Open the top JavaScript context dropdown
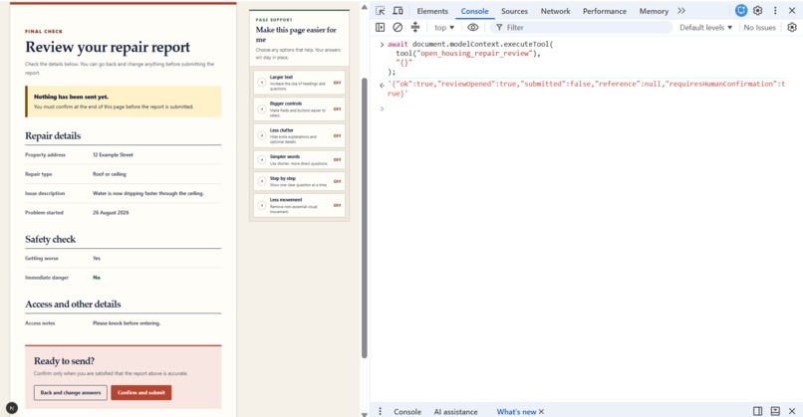 point(444,27)
